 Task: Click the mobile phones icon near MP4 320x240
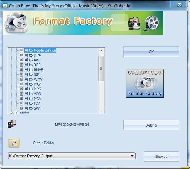point(12,124)
